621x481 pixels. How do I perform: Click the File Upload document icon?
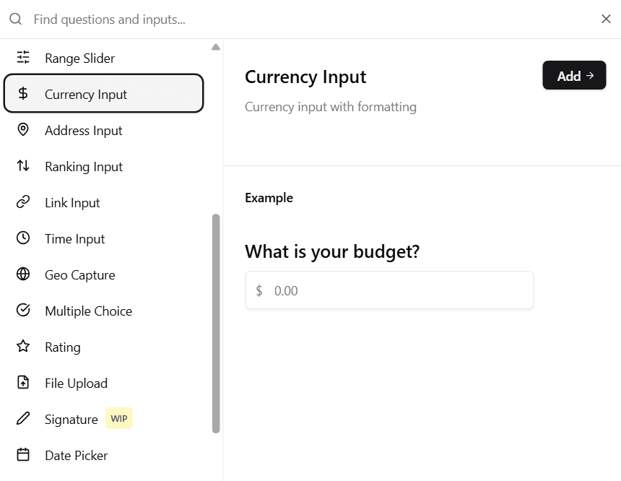click(22, 383)
